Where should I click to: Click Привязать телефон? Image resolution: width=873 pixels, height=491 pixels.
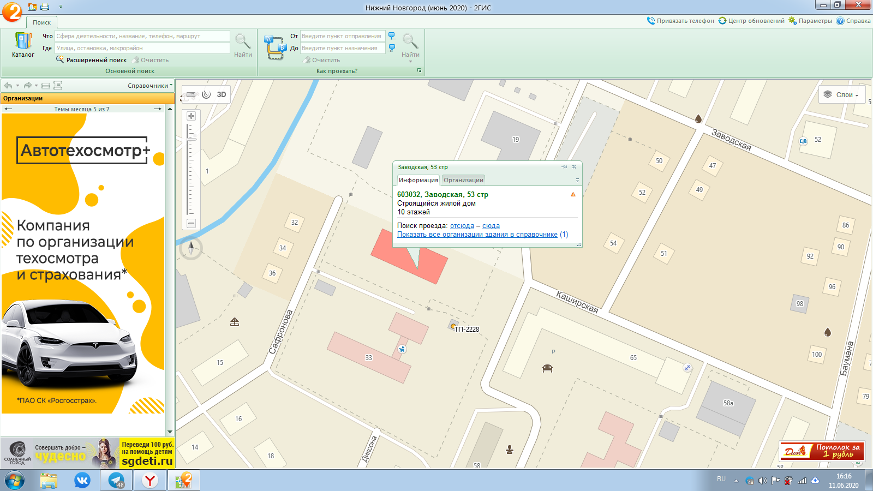[680, 21]
